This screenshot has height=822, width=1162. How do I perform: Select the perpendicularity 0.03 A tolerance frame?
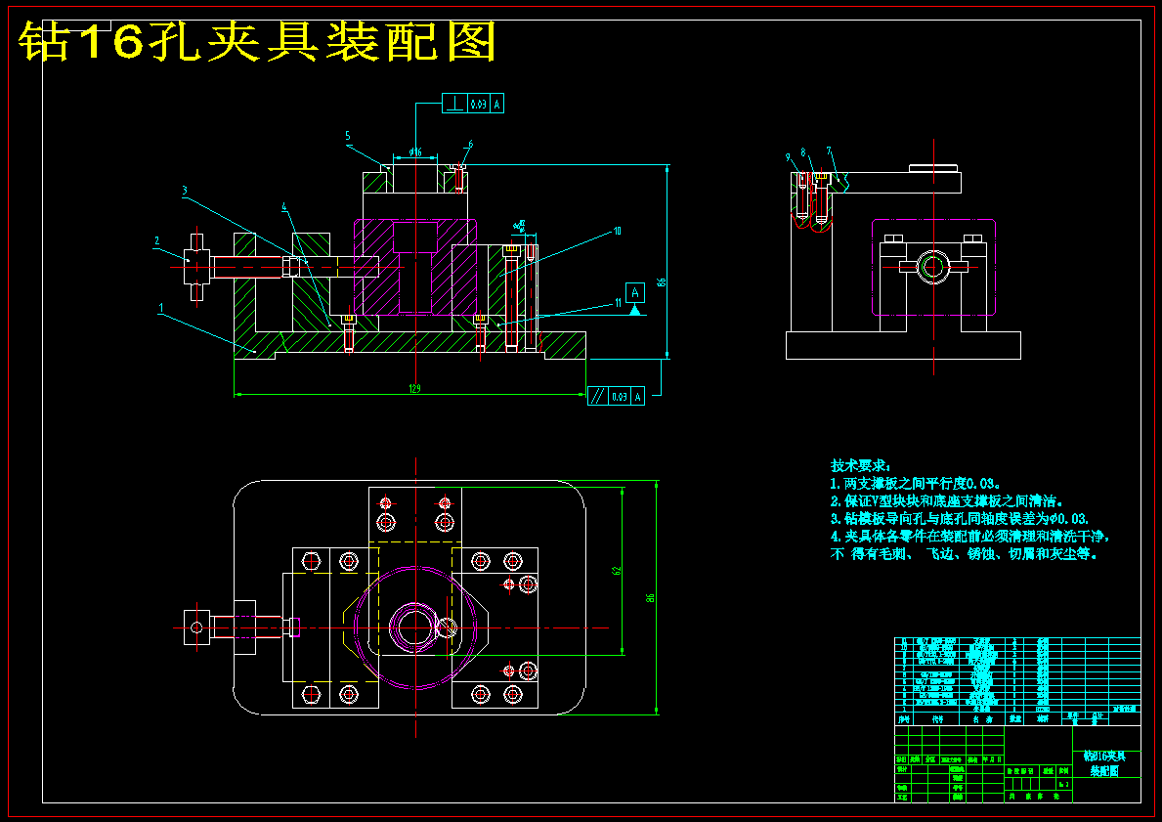(x=473, y=104)
